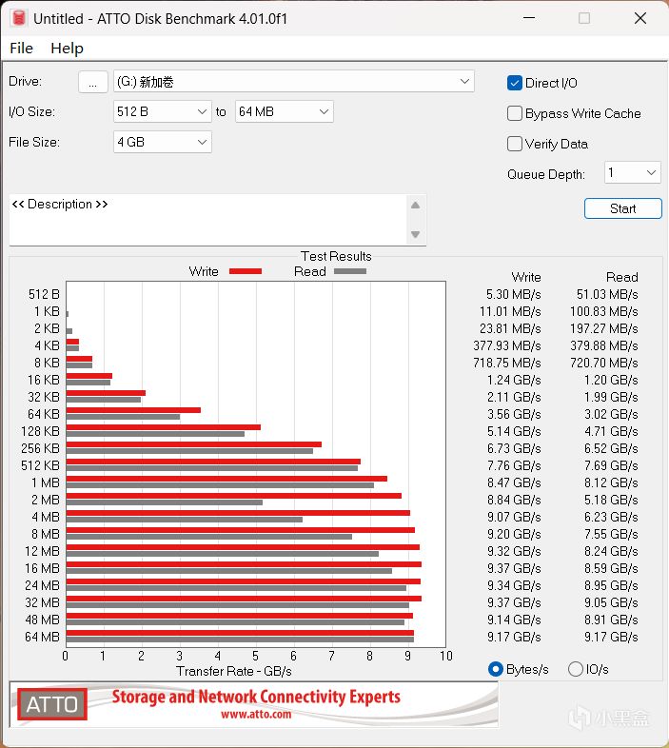Image resolution: width=669 pixels, height=748 pixels.
Task: Select the Bytes/s radio button
Action: (x=496, y=669)
